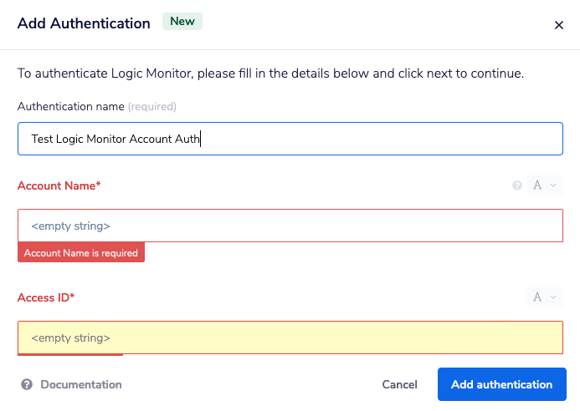
Task: Open the Documentation link
Action: (80, 385)
